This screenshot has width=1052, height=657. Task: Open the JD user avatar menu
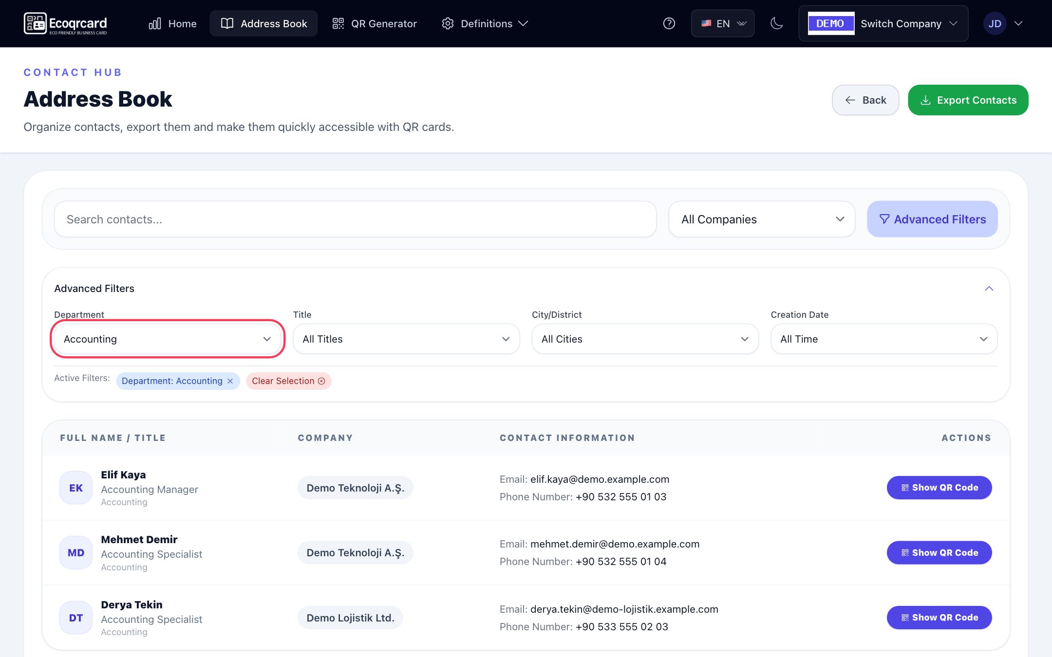(x=995, y=23)
